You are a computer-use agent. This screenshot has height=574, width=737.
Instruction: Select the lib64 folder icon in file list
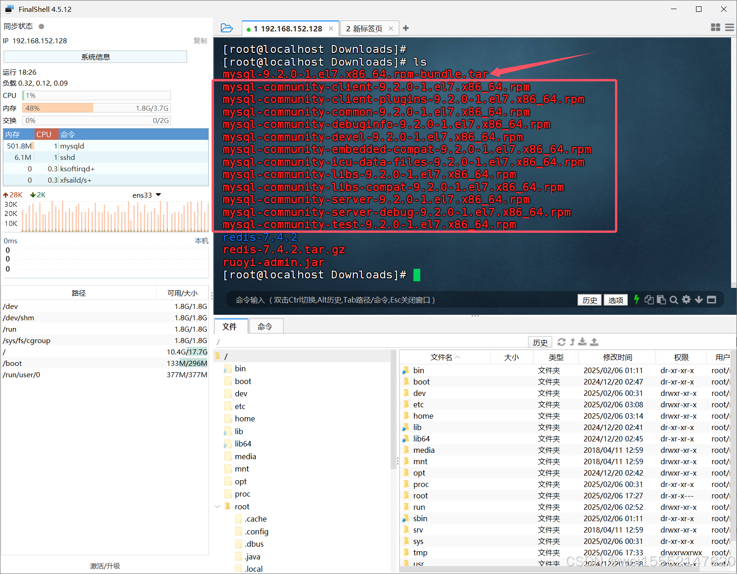(406, 439)
